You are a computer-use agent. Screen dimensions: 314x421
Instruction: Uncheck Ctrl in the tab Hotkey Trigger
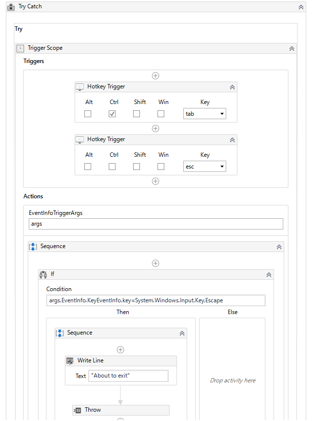112,114
